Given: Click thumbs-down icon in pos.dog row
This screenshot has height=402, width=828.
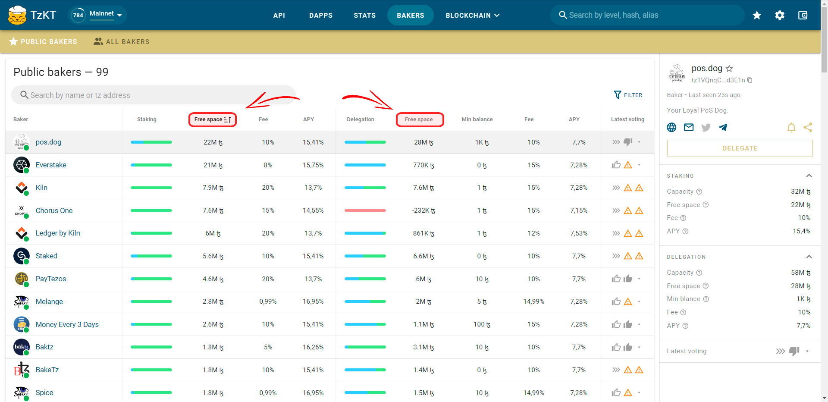Looking at the screenshot, I should tap(628, 142).
